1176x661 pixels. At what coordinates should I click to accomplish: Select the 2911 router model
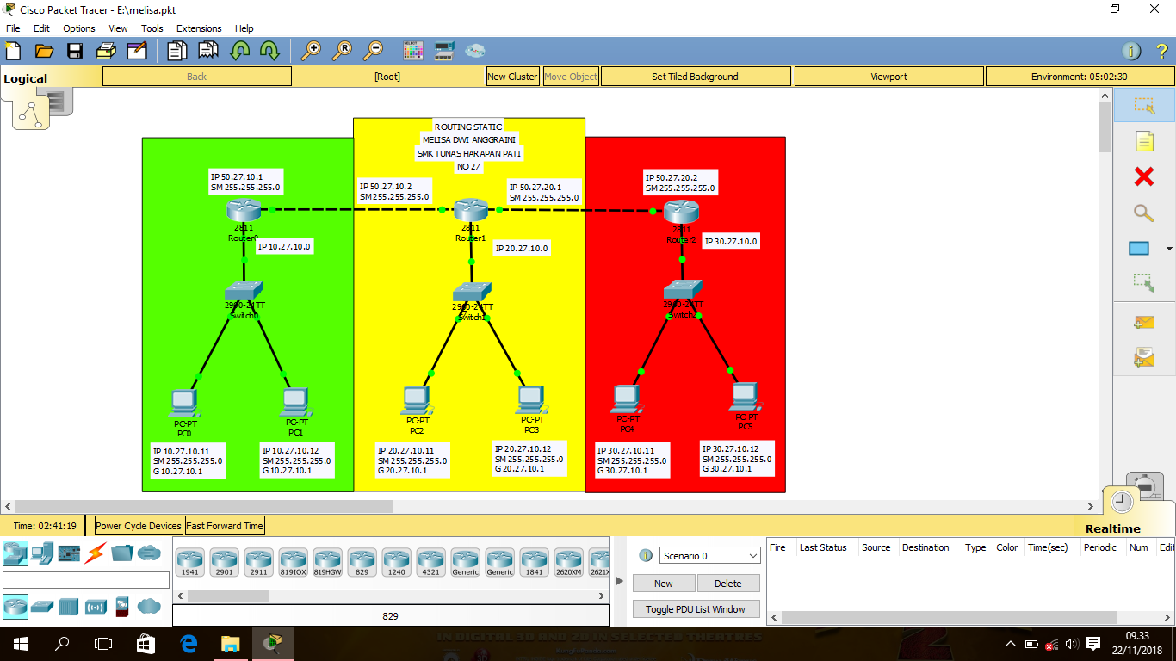tap(258, 561)
